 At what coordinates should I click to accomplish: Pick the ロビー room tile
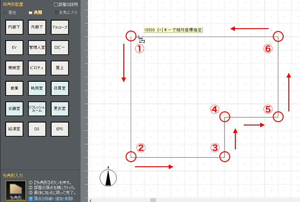click(x=60, y=47)
